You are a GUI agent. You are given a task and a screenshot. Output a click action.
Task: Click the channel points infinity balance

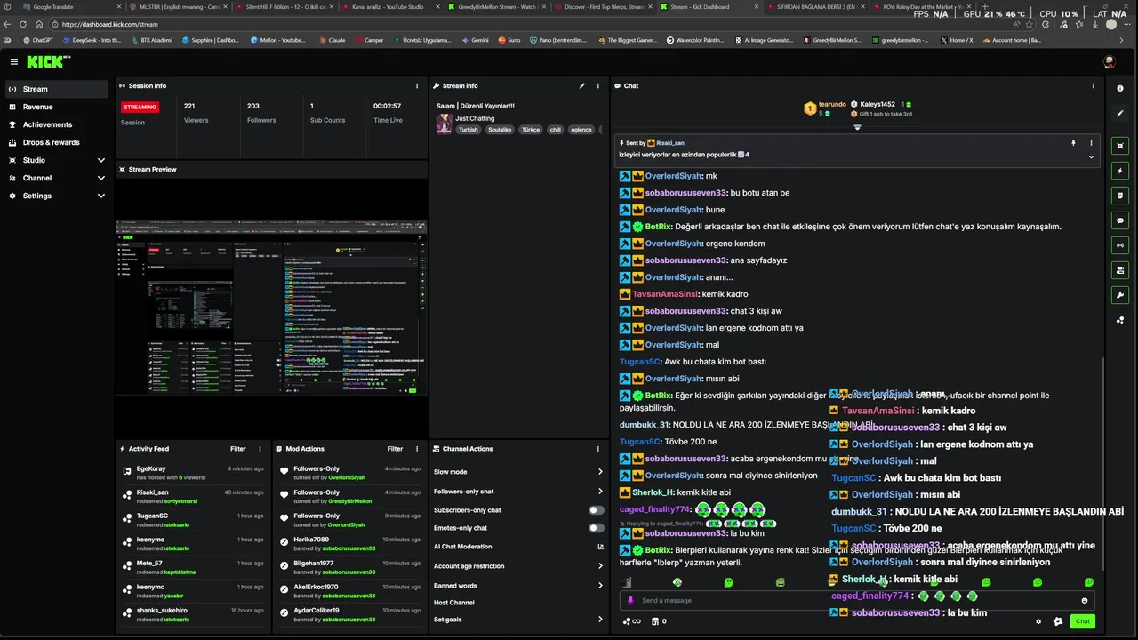click(x=631, y=621)
